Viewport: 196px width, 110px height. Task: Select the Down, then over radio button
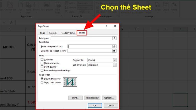coord(42,79)
